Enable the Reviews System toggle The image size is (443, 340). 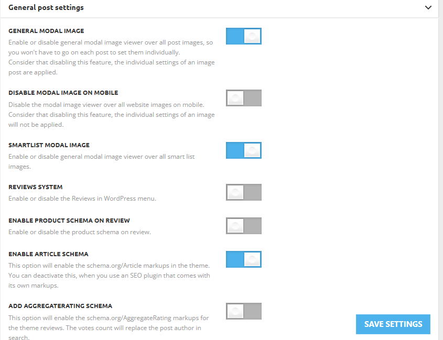244,192
